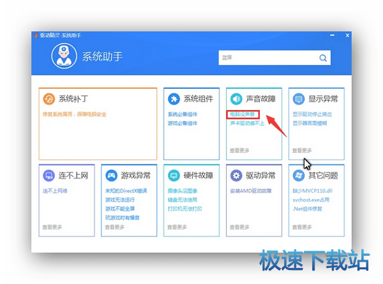Viewport: 383px width, 284px height.
Task: Click 查看更多 in 硬件故障 card
Action: tap(177, 227)
